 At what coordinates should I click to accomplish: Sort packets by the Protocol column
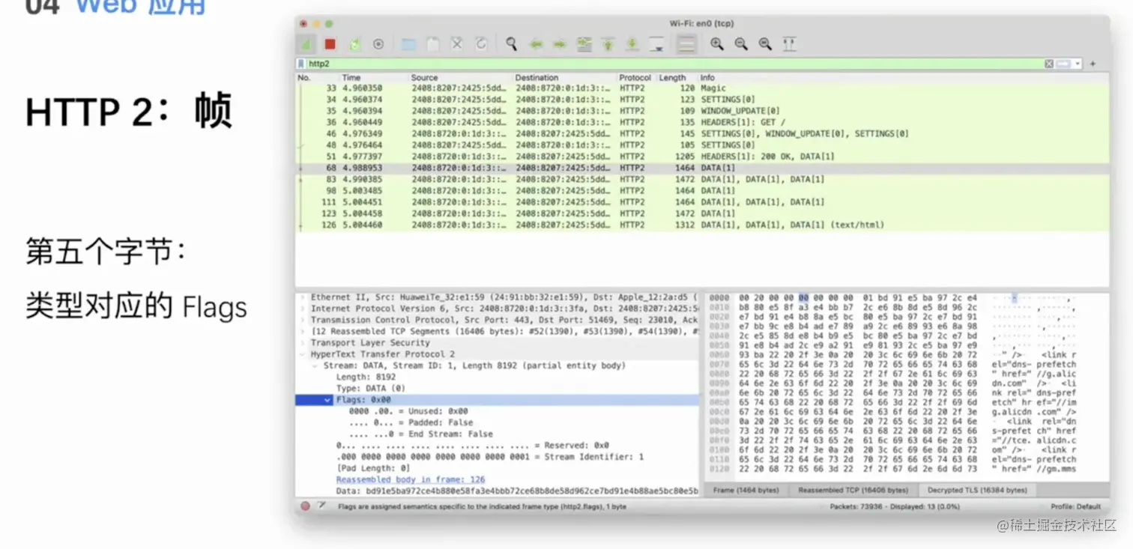pyautogui.click(x=635, y=77)
